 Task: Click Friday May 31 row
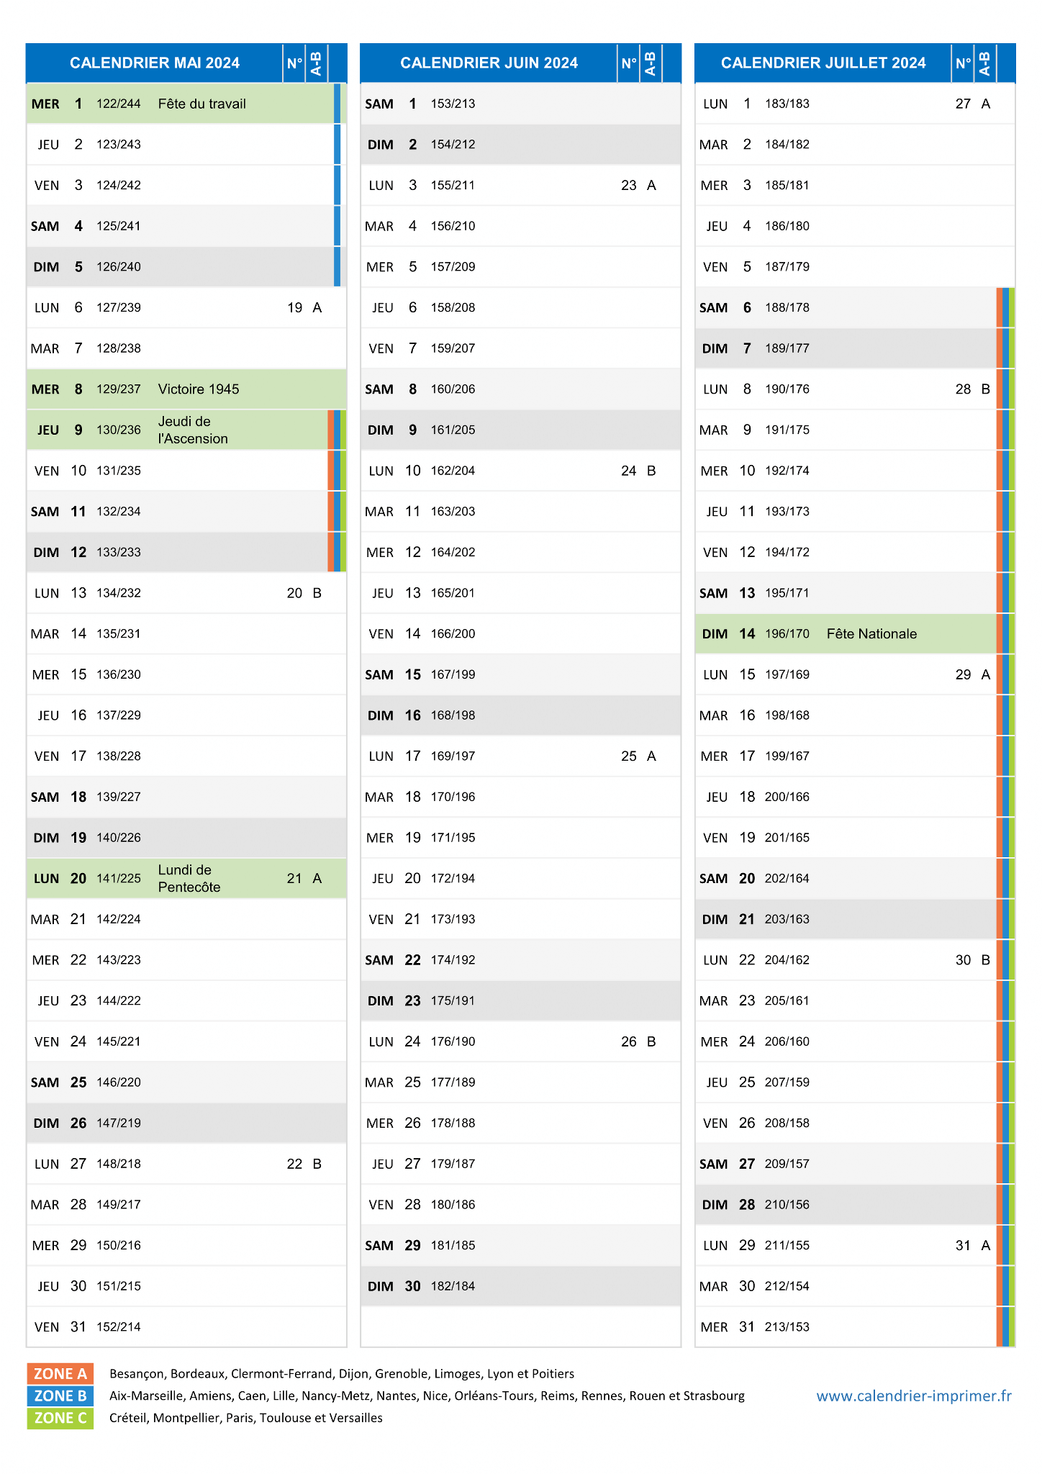coord(186,1327)
